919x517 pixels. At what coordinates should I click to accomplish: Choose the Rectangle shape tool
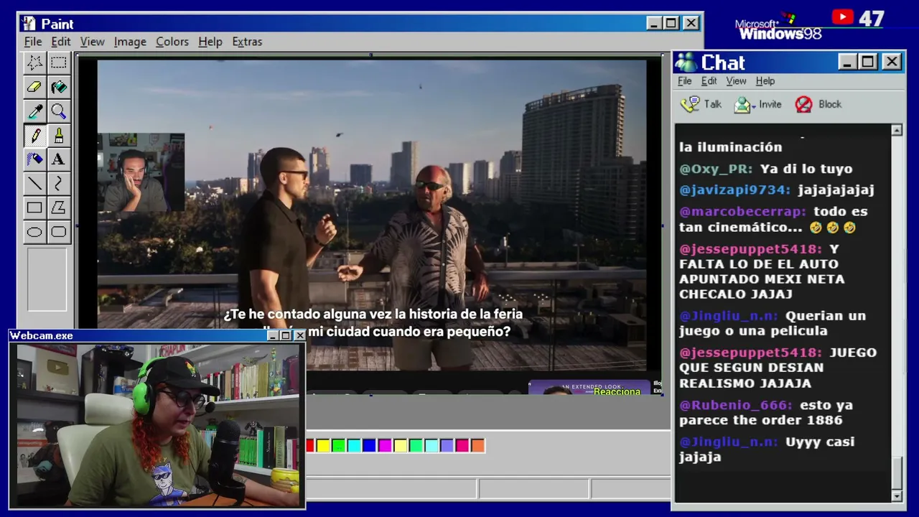(x=34, y=208)
